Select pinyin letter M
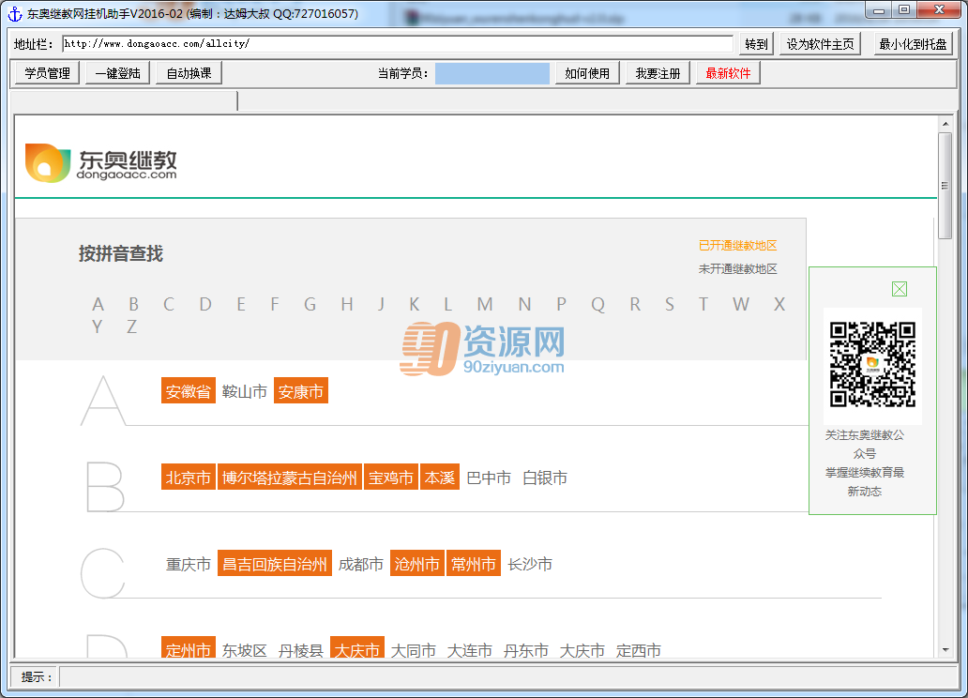The width and height of the screenshot is (968, 698). 485,304
